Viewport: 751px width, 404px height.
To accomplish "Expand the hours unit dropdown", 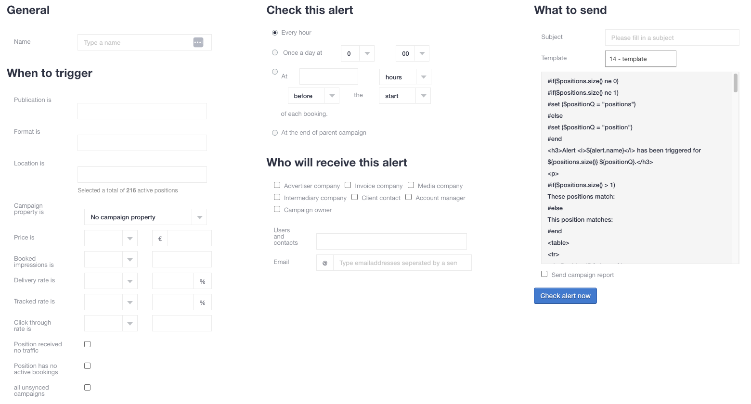I will 405,77.
